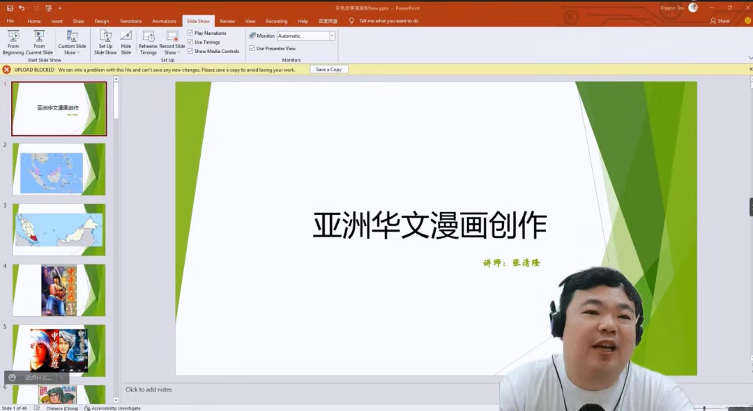Select slide 4 thumbnail with warrior poster
753x411 pixels.
pos(59,290)
